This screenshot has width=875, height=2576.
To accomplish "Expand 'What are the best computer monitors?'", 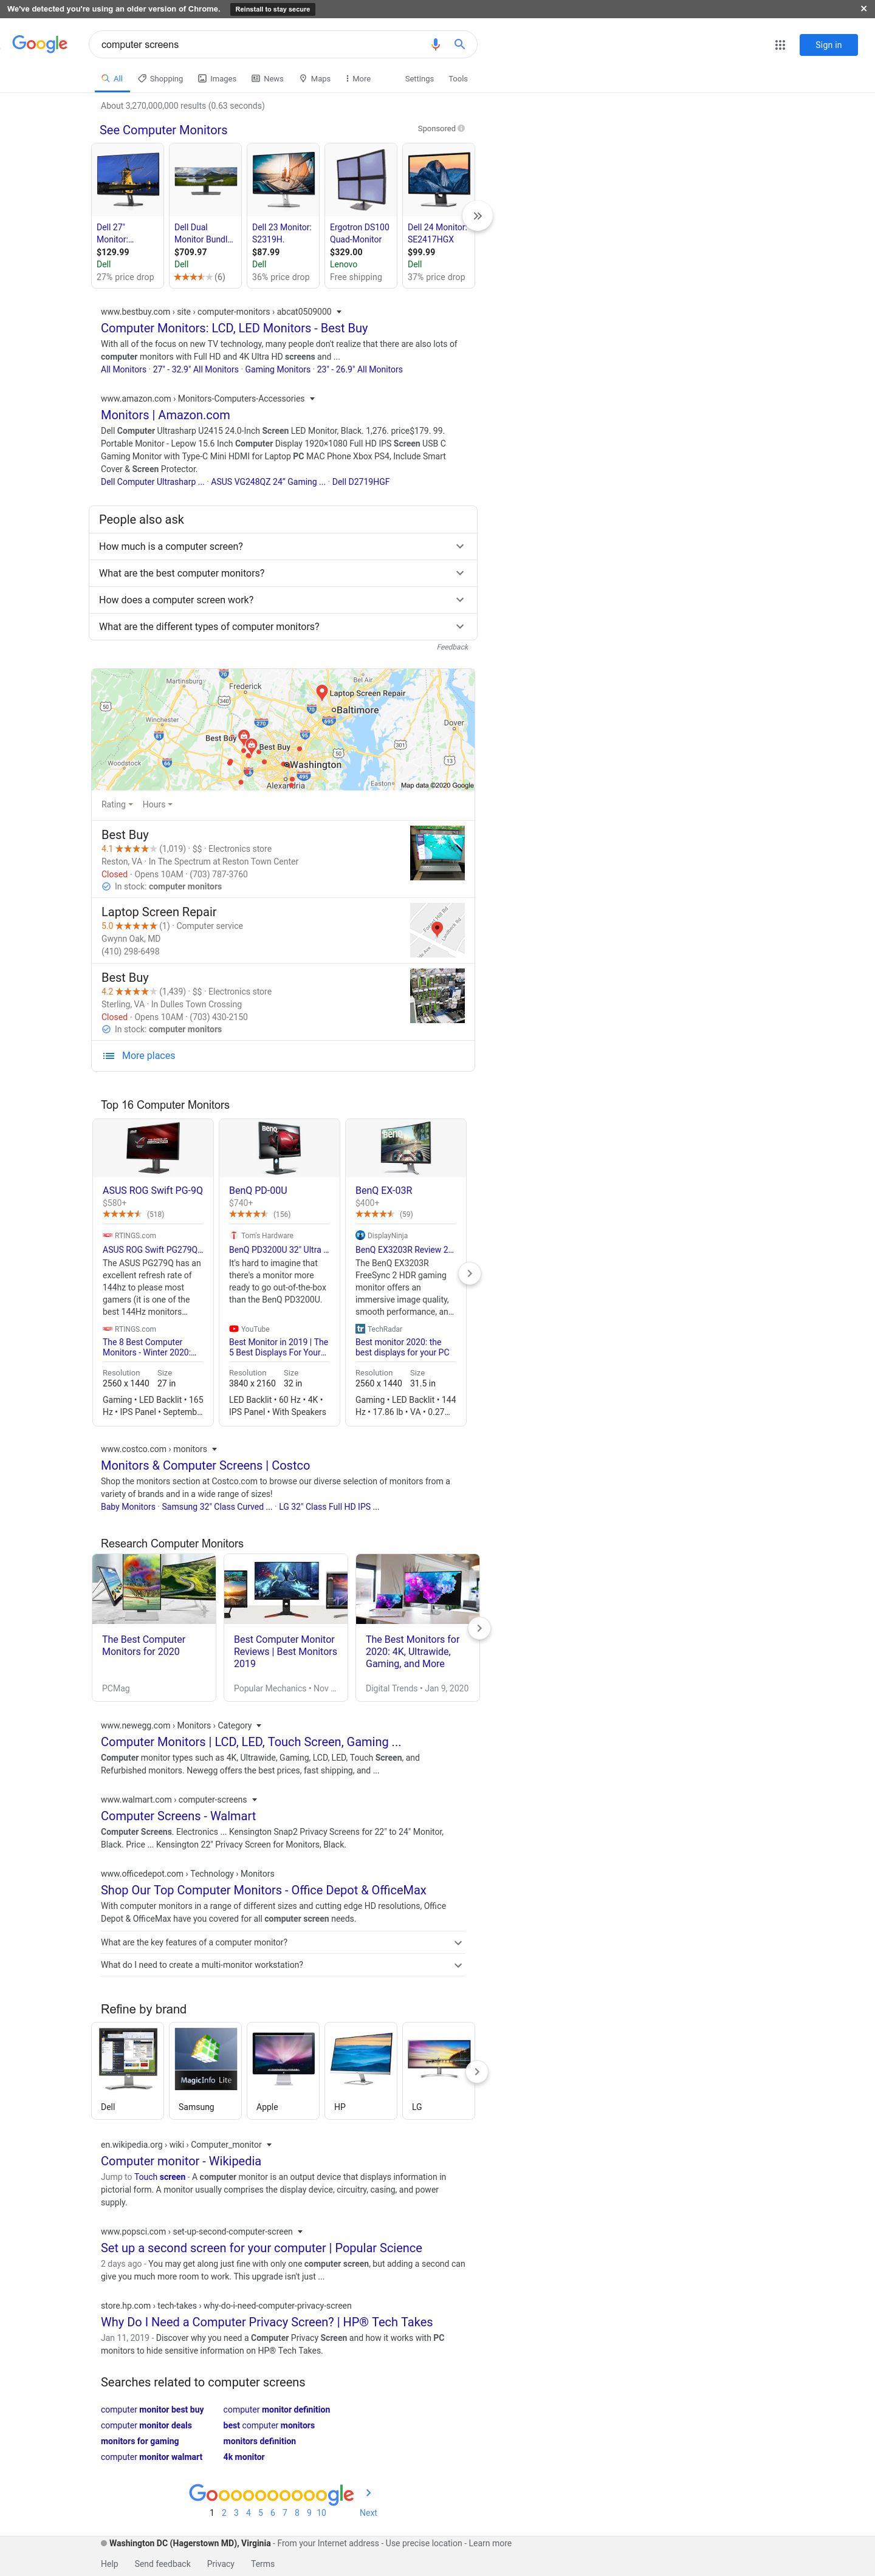I will (x=283, y=573).
